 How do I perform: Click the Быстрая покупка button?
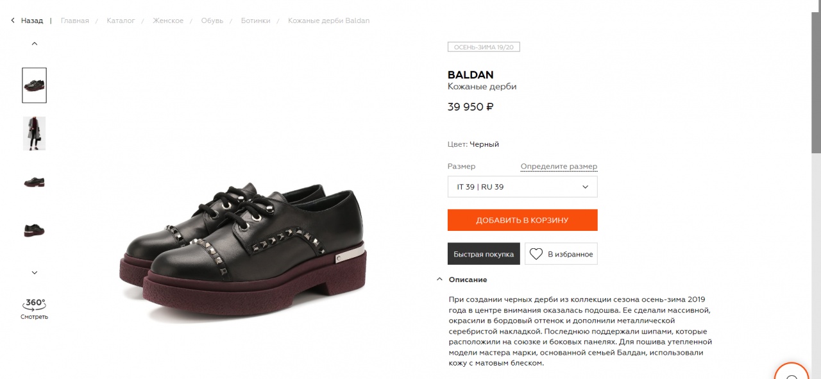click(x=484, y=254)
